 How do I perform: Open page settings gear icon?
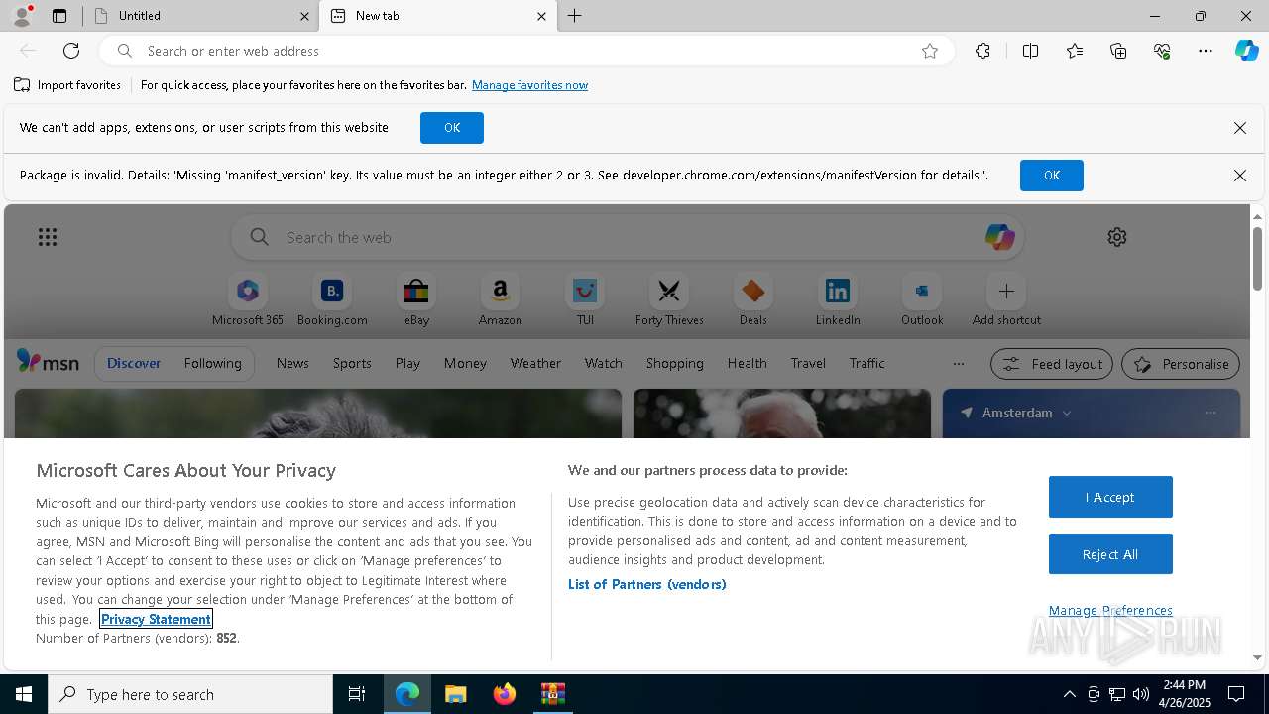(x=1117, y=237)
